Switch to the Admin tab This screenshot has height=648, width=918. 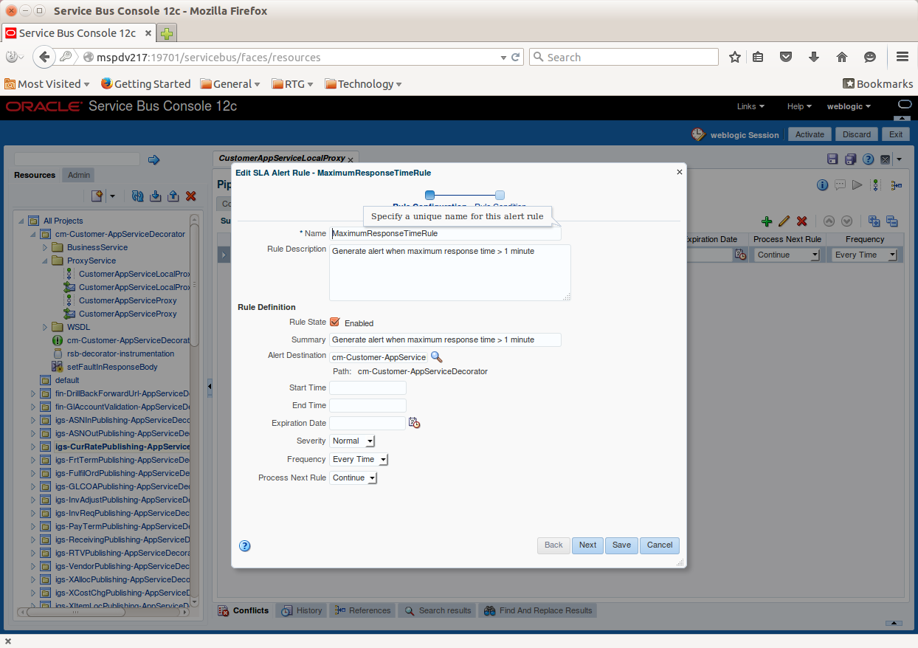pyautogui.click(x=79, y=175)
